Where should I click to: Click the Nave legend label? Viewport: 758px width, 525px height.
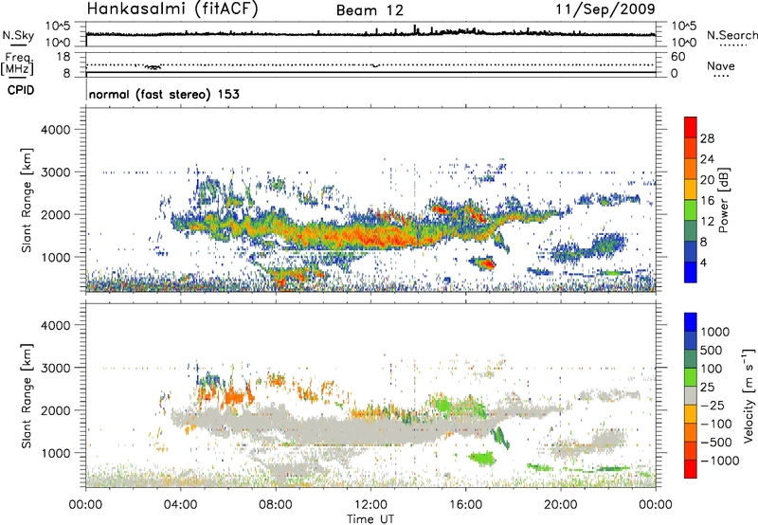pos(721,65)
